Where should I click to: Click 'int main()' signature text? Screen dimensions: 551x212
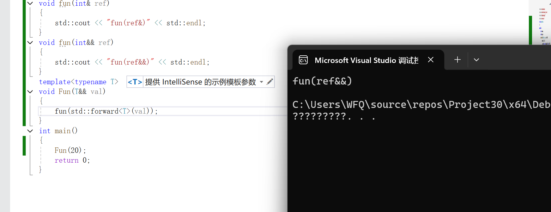58,131
